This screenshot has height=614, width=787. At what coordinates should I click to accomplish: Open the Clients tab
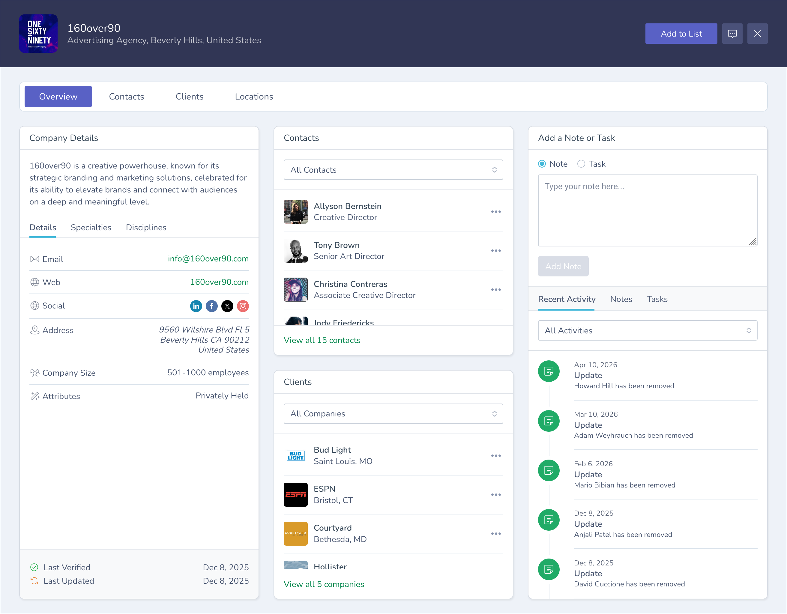190,97
